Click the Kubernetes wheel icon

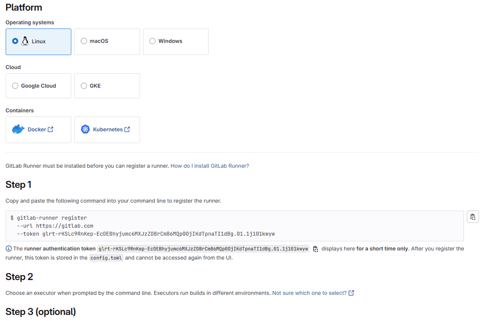click(x=85, y=129)
